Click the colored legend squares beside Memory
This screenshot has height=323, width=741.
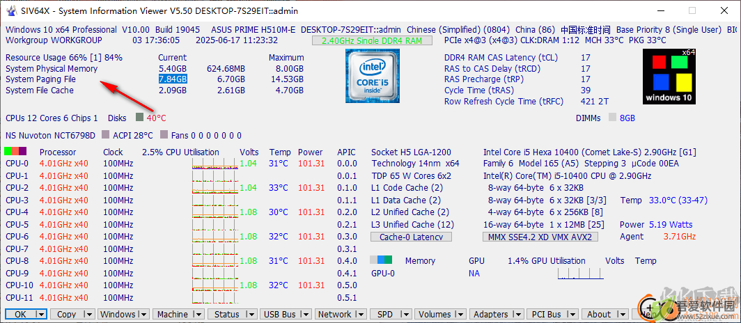click(x=381, y=260)
